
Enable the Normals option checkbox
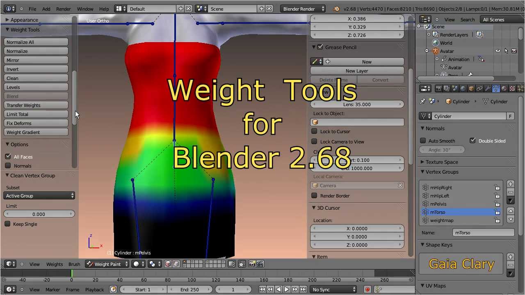tap(8, 166)
